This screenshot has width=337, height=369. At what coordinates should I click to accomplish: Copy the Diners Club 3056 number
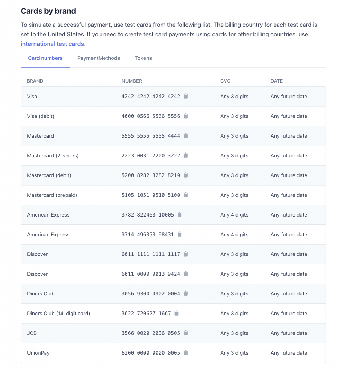coord(185,293)
